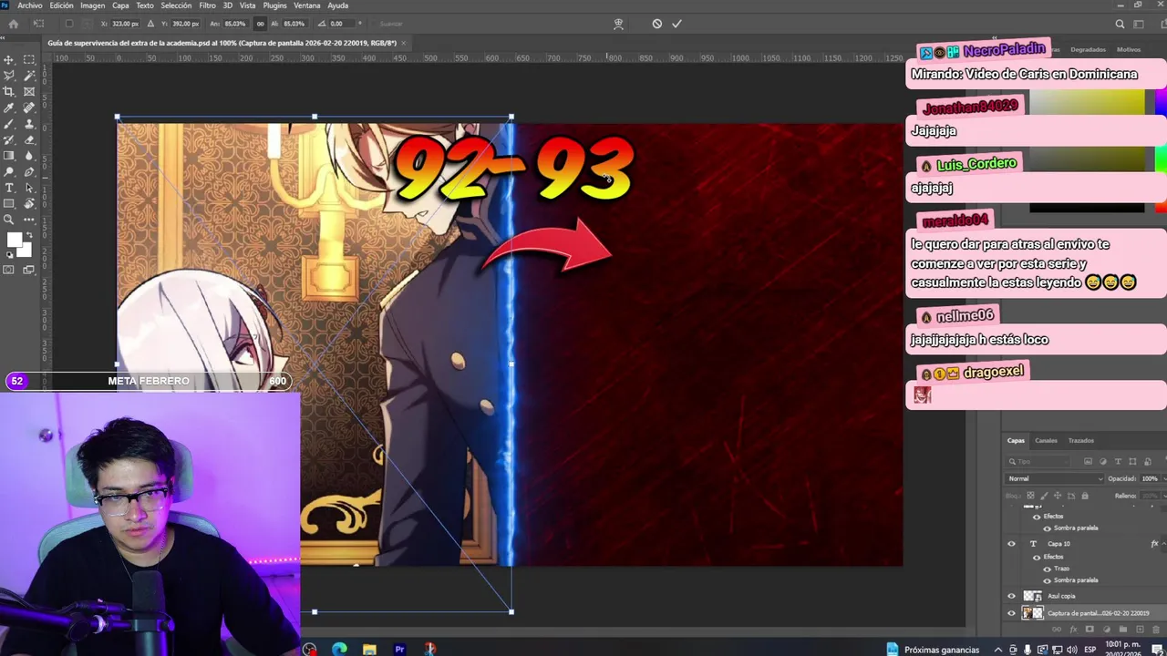Select the Eraser tool
Screen dimensions: 1167x656
[29, 139]
